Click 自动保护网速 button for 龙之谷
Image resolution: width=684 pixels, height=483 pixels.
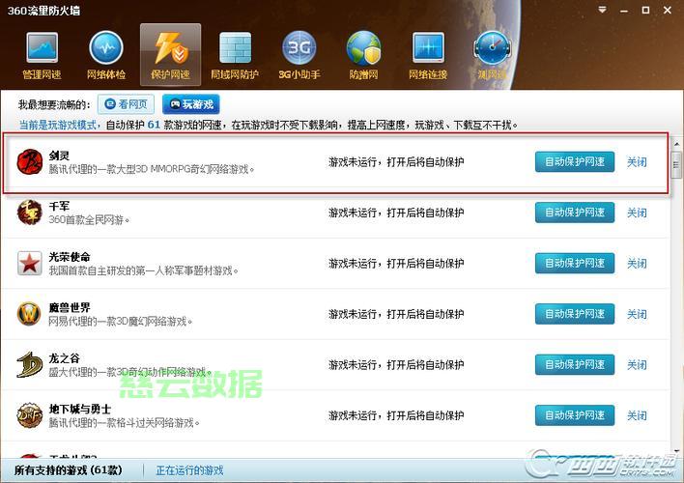575,364
